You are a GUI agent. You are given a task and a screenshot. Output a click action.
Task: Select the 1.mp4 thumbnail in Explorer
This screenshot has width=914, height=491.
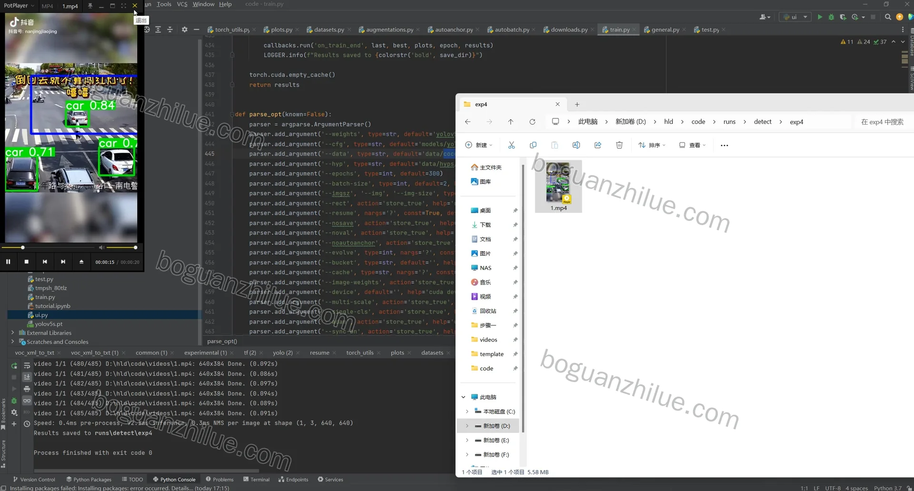tap(558, 186)
